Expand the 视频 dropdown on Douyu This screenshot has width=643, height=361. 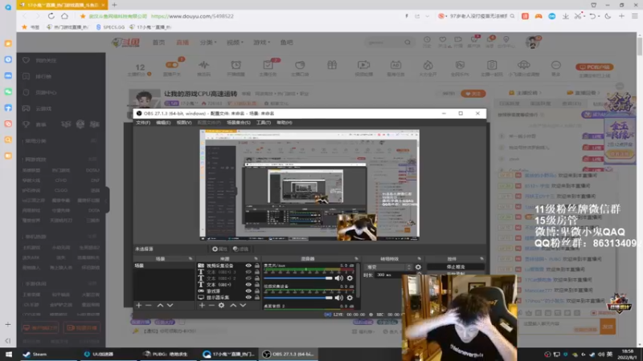235,43
